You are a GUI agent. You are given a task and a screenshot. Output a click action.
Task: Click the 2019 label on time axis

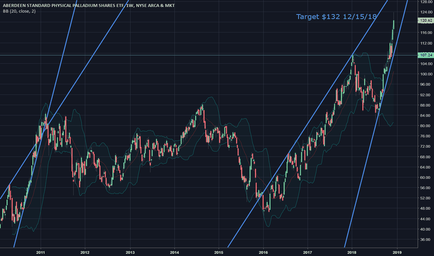coord(397,252)
